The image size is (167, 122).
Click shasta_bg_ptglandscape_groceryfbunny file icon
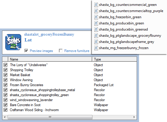pyautogui.click(x=96, y=36)
